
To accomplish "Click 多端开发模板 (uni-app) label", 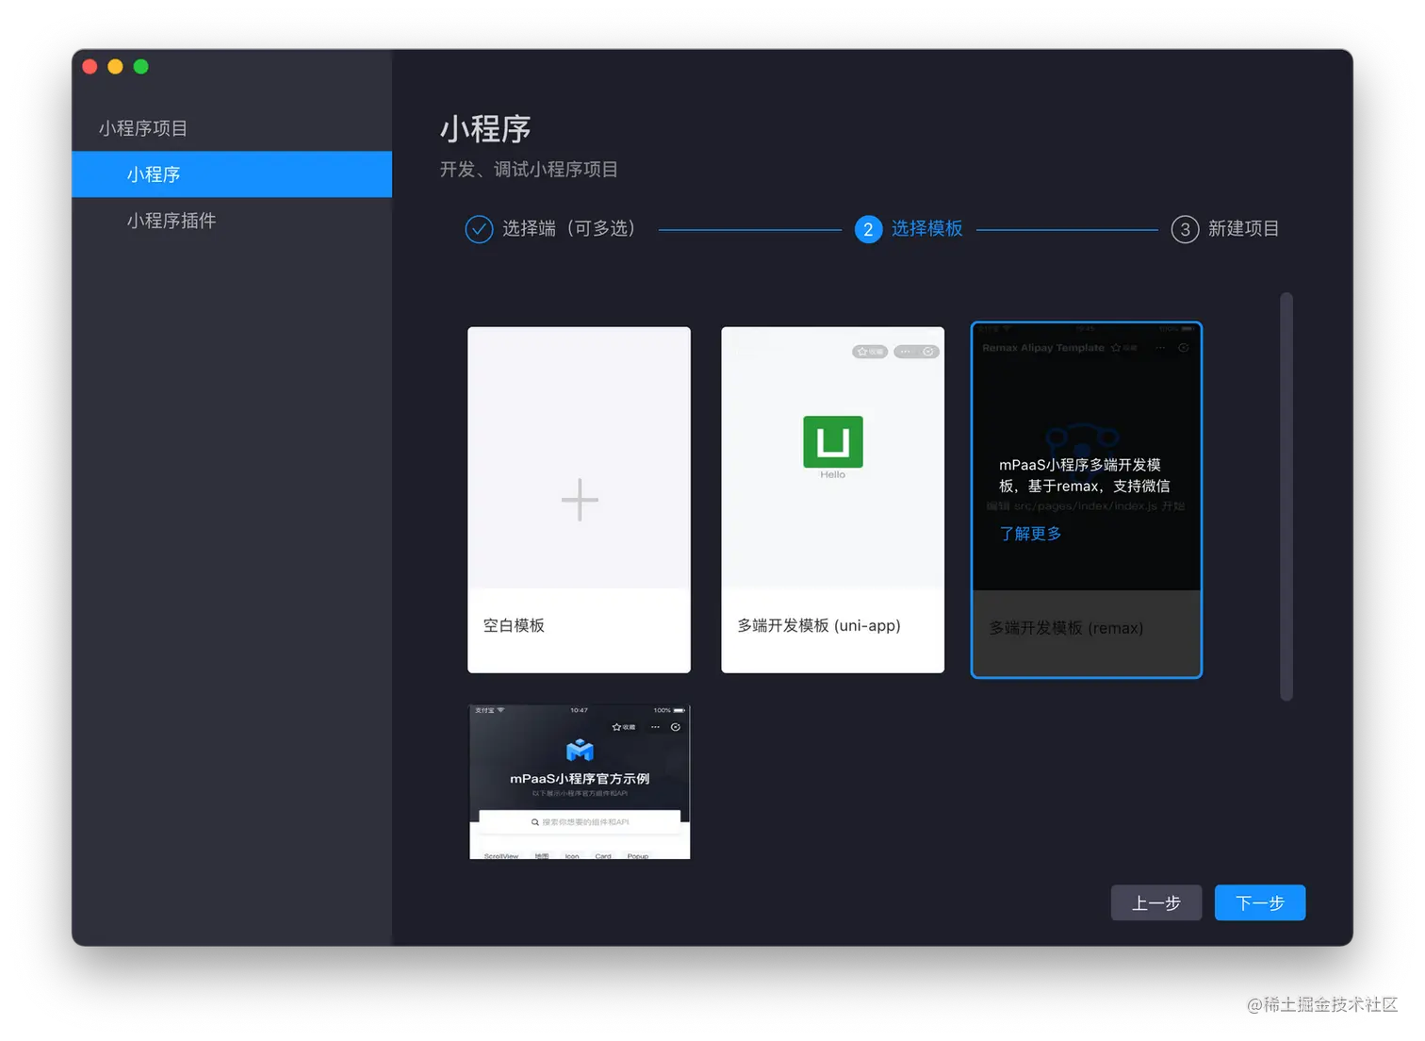I will (819, 625).
